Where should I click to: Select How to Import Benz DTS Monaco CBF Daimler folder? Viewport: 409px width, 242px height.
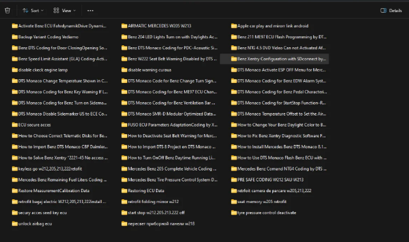click(x=63, y=147)
